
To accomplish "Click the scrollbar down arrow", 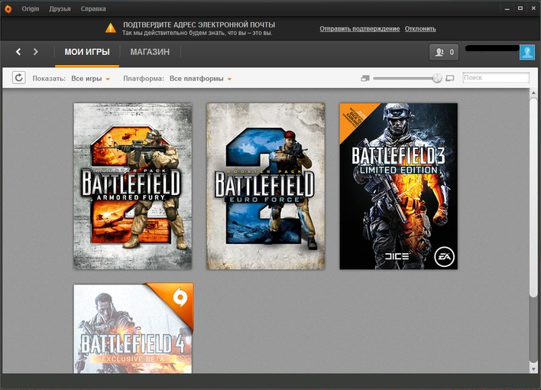I will pos(534,369).
